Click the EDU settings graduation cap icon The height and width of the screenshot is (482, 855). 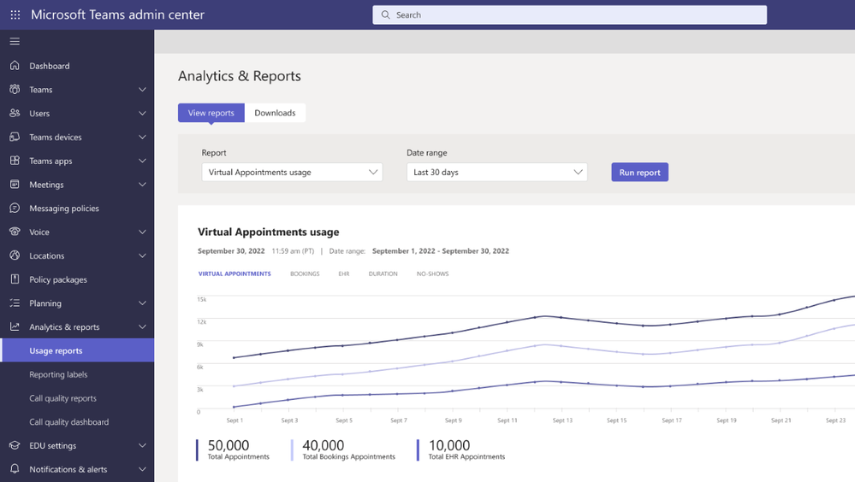coord(15,445)
